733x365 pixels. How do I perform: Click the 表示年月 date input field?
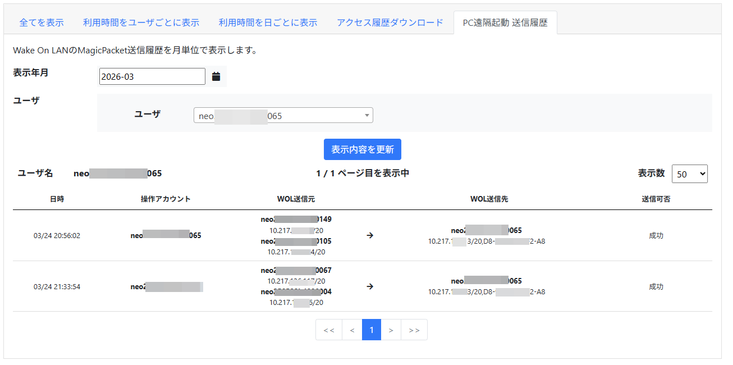[x=152, y=76]
